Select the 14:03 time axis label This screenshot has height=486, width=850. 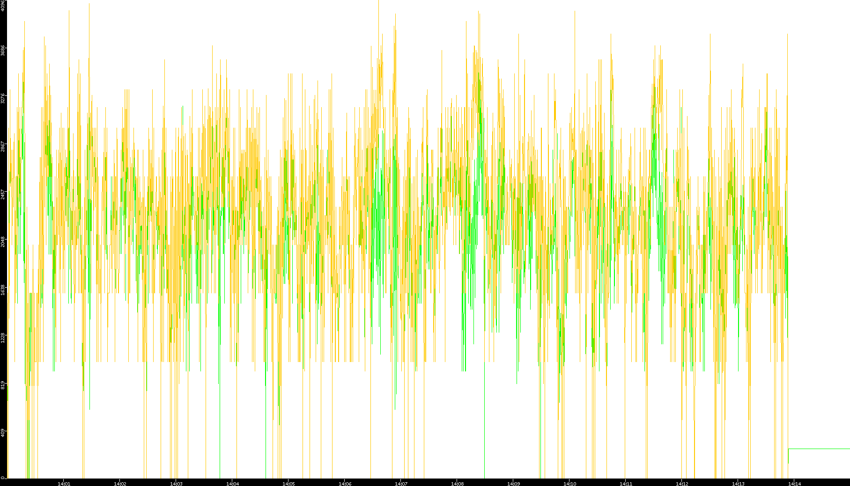click(177, 484)
